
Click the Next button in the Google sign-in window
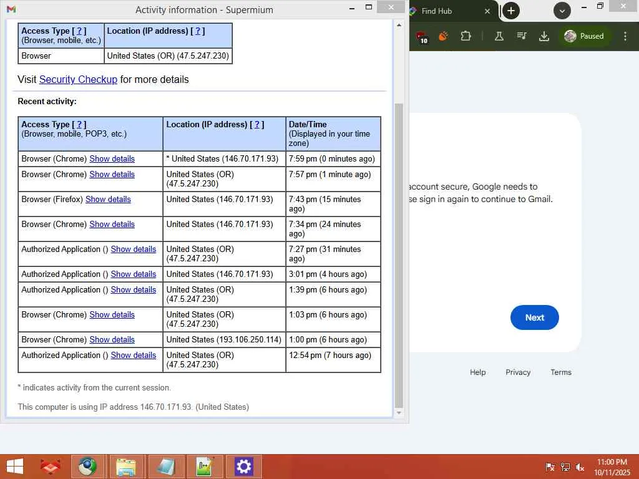[534, 317]
